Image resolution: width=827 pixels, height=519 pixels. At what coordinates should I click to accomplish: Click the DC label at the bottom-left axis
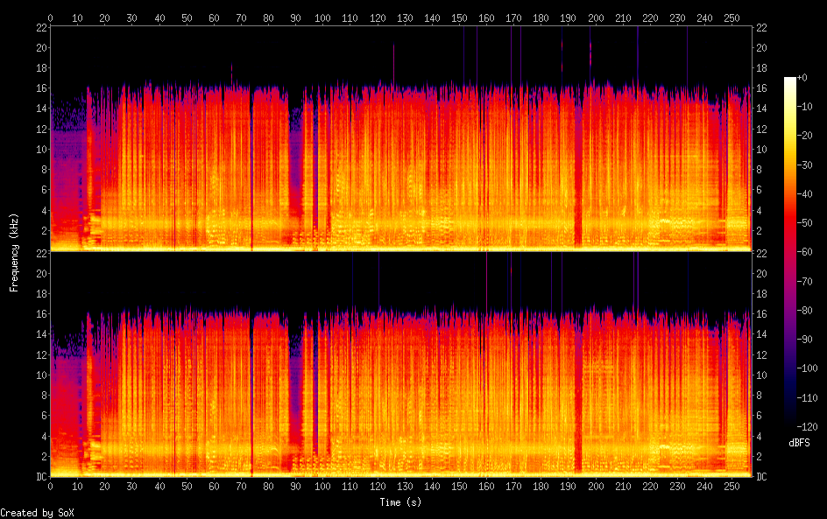click(39, 477)
